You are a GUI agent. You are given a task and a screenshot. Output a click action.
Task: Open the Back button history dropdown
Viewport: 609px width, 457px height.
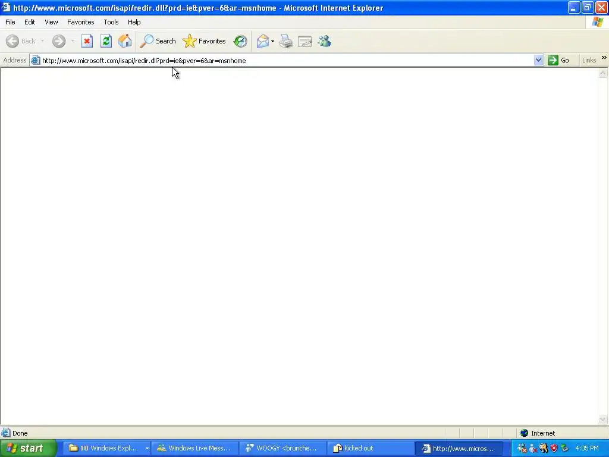tap(42, 41)
